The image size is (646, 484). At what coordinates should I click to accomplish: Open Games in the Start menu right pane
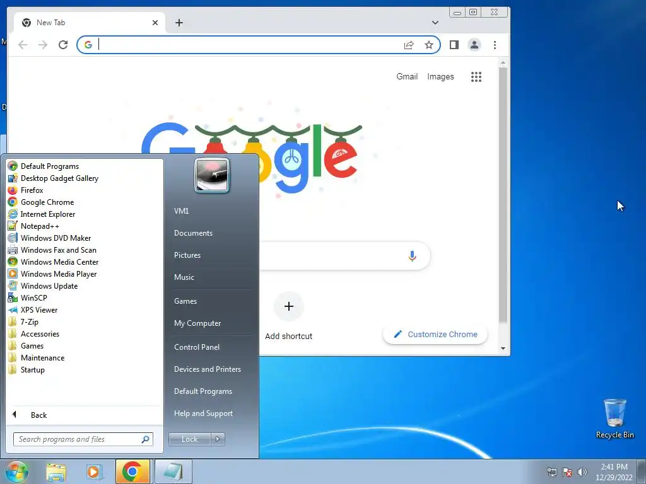pos(185,301)
